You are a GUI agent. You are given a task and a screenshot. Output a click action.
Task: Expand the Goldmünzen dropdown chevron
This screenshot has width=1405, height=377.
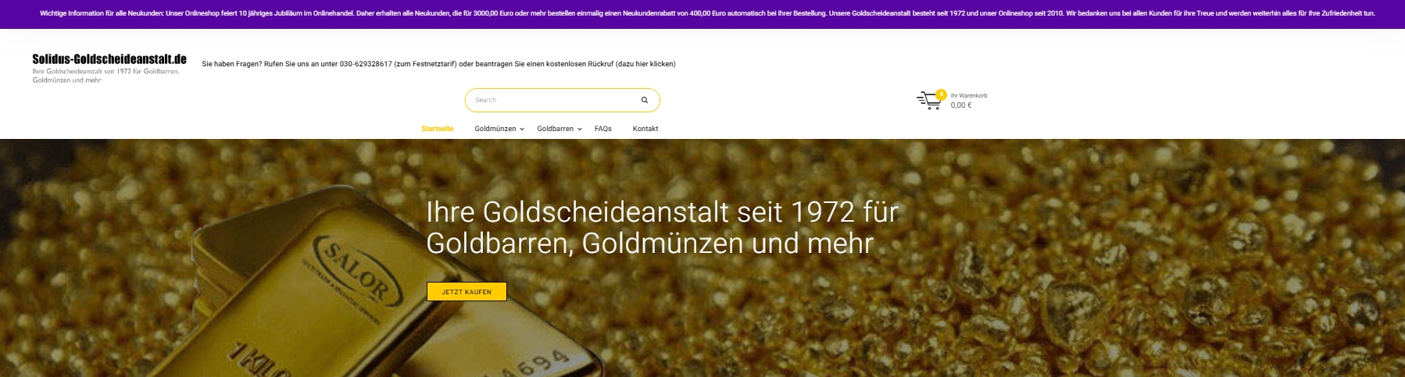522,129
